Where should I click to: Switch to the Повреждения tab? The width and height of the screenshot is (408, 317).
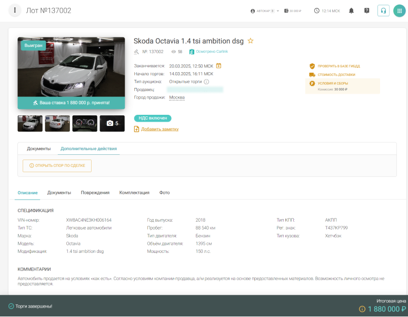95,193
